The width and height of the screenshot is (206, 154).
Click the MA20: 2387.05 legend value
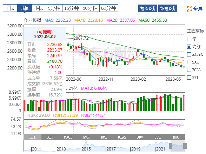coord(121,20)
